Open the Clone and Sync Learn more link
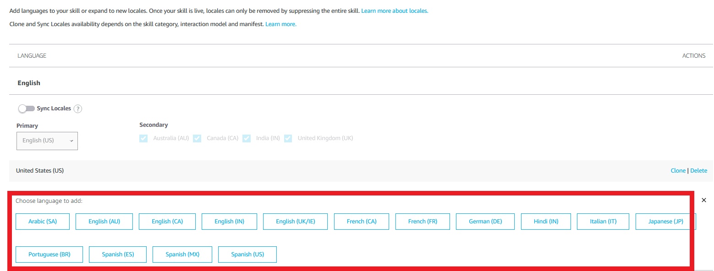 point(280,24)
